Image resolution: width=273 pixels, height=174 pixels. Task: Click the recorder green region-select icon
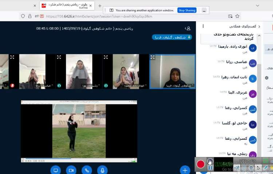point(265,161)
